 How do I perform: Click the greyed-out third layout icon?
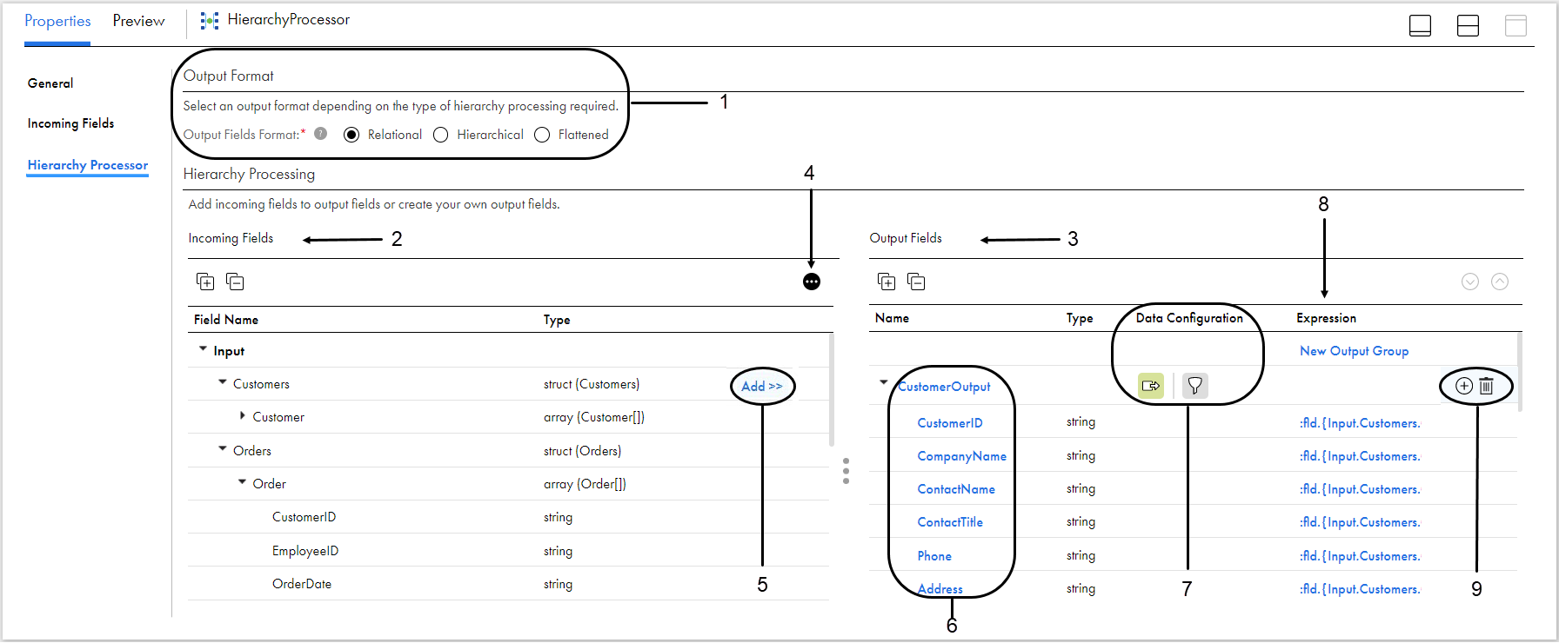pyautogui.click(x=1516, y=26)
